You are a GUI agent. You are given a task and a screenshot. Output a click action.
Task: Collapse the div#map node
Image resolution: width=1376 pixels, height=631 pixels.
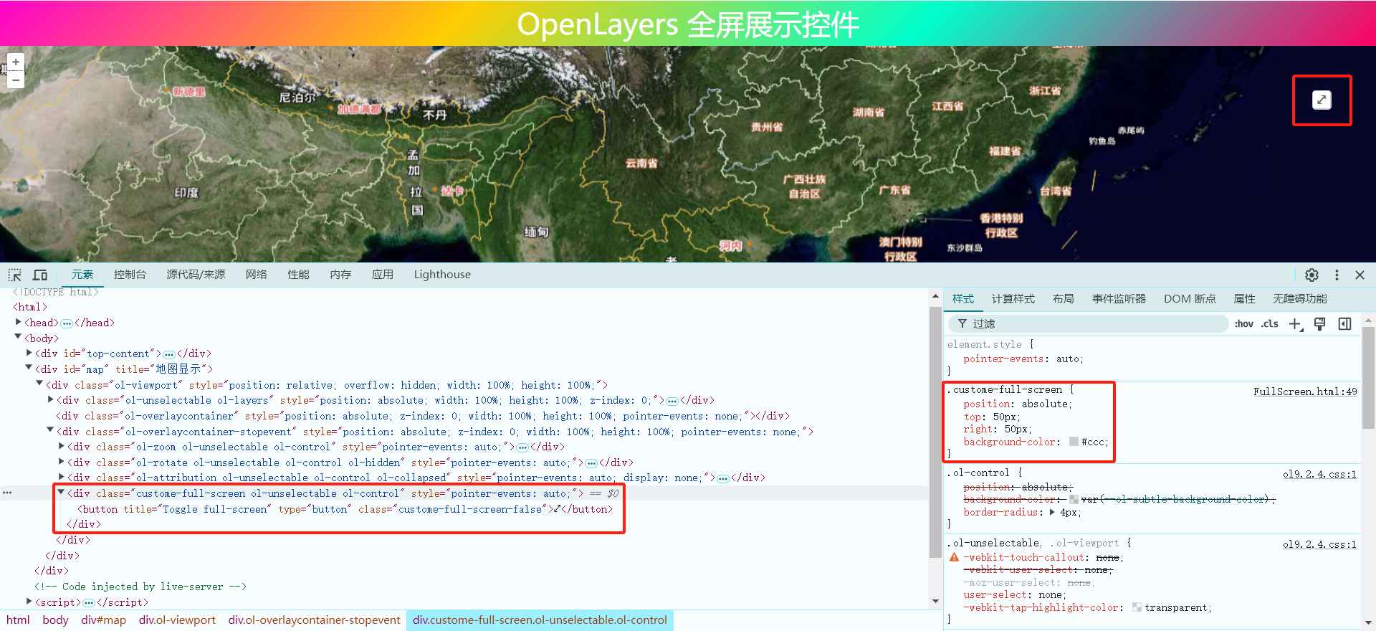[29, 368]
